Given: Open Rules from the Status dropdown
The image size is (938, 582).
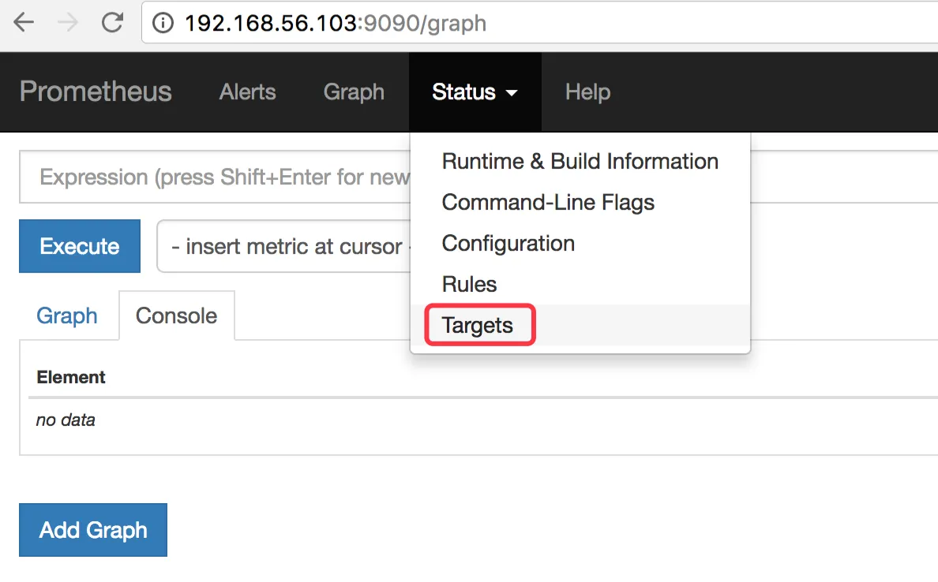Looking at the screenshot, I should point(469,285).
